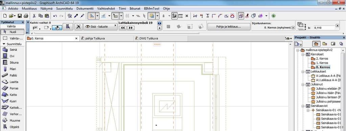
Task: Open the 2. Kerros story in navigator
Action: point(322,58)
